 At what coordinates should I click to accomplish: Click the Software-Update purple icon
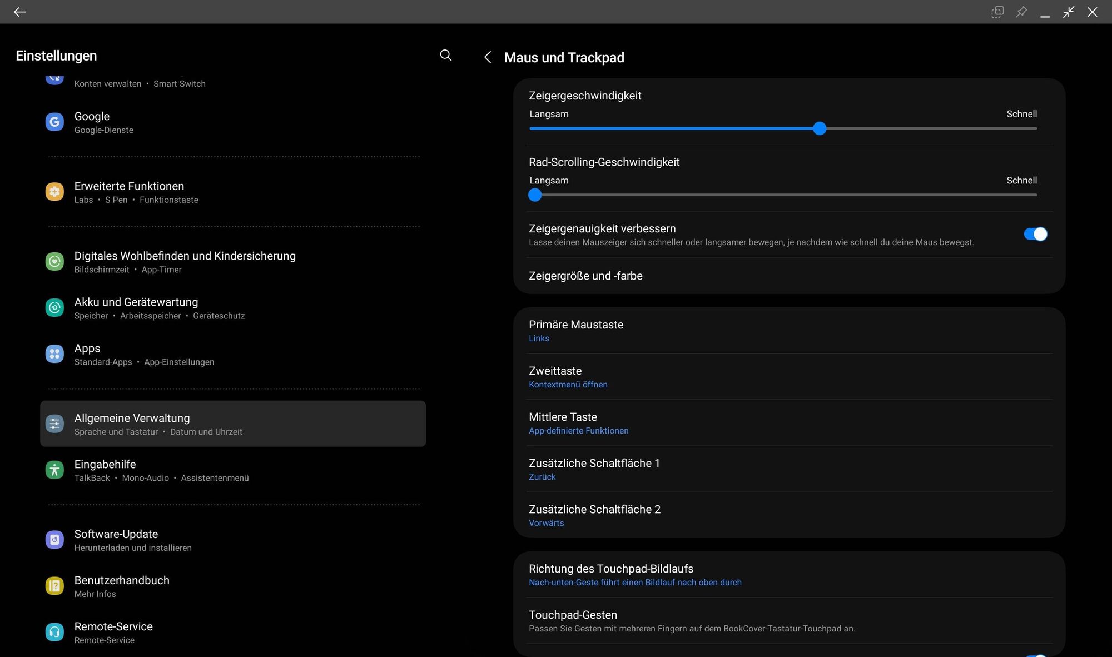coord(54,539)
